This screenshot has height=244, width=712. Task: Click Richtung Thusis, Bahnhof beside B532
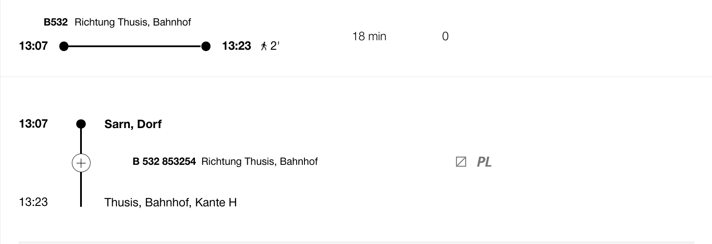[133, 22]
